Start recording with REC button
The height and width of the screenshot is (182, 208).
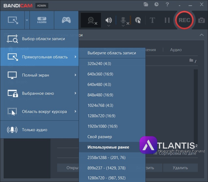click(x=184, y=20)
